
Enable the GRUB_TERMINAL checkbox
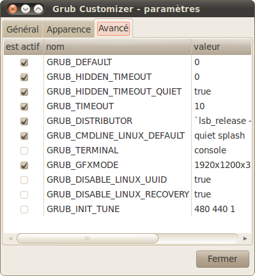24,151
